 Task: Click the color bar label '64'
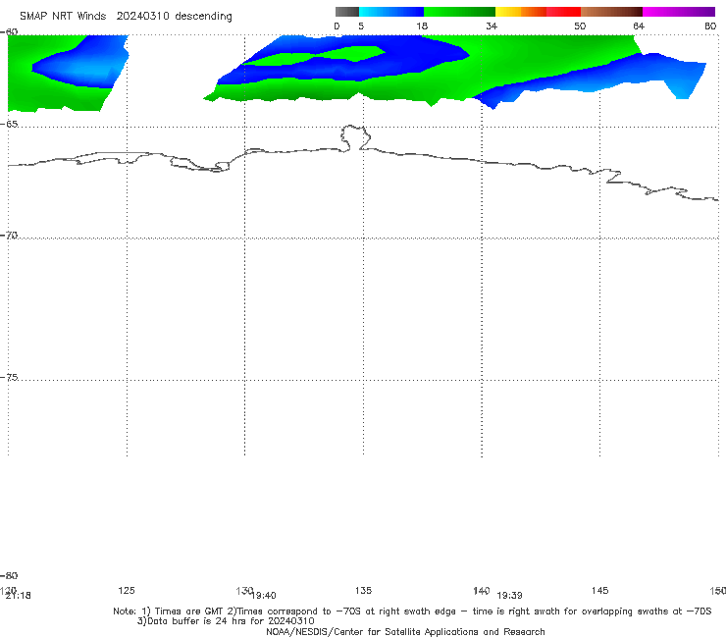point(639,27)
